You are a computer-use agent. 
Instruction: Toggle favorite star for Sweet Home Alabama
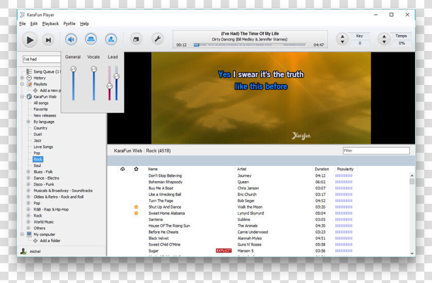coord(136,213)
